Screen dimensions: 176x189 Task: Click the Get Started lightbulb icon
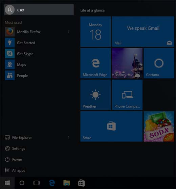coord(10,43)
